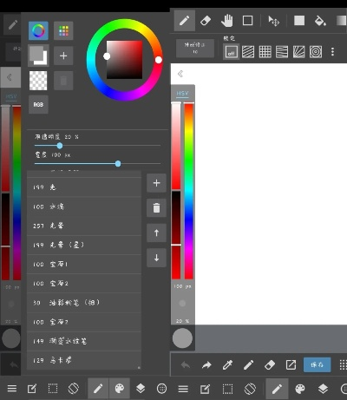
Task: Collapse the right pane side panel with the chevron
Action: [180, 74]
